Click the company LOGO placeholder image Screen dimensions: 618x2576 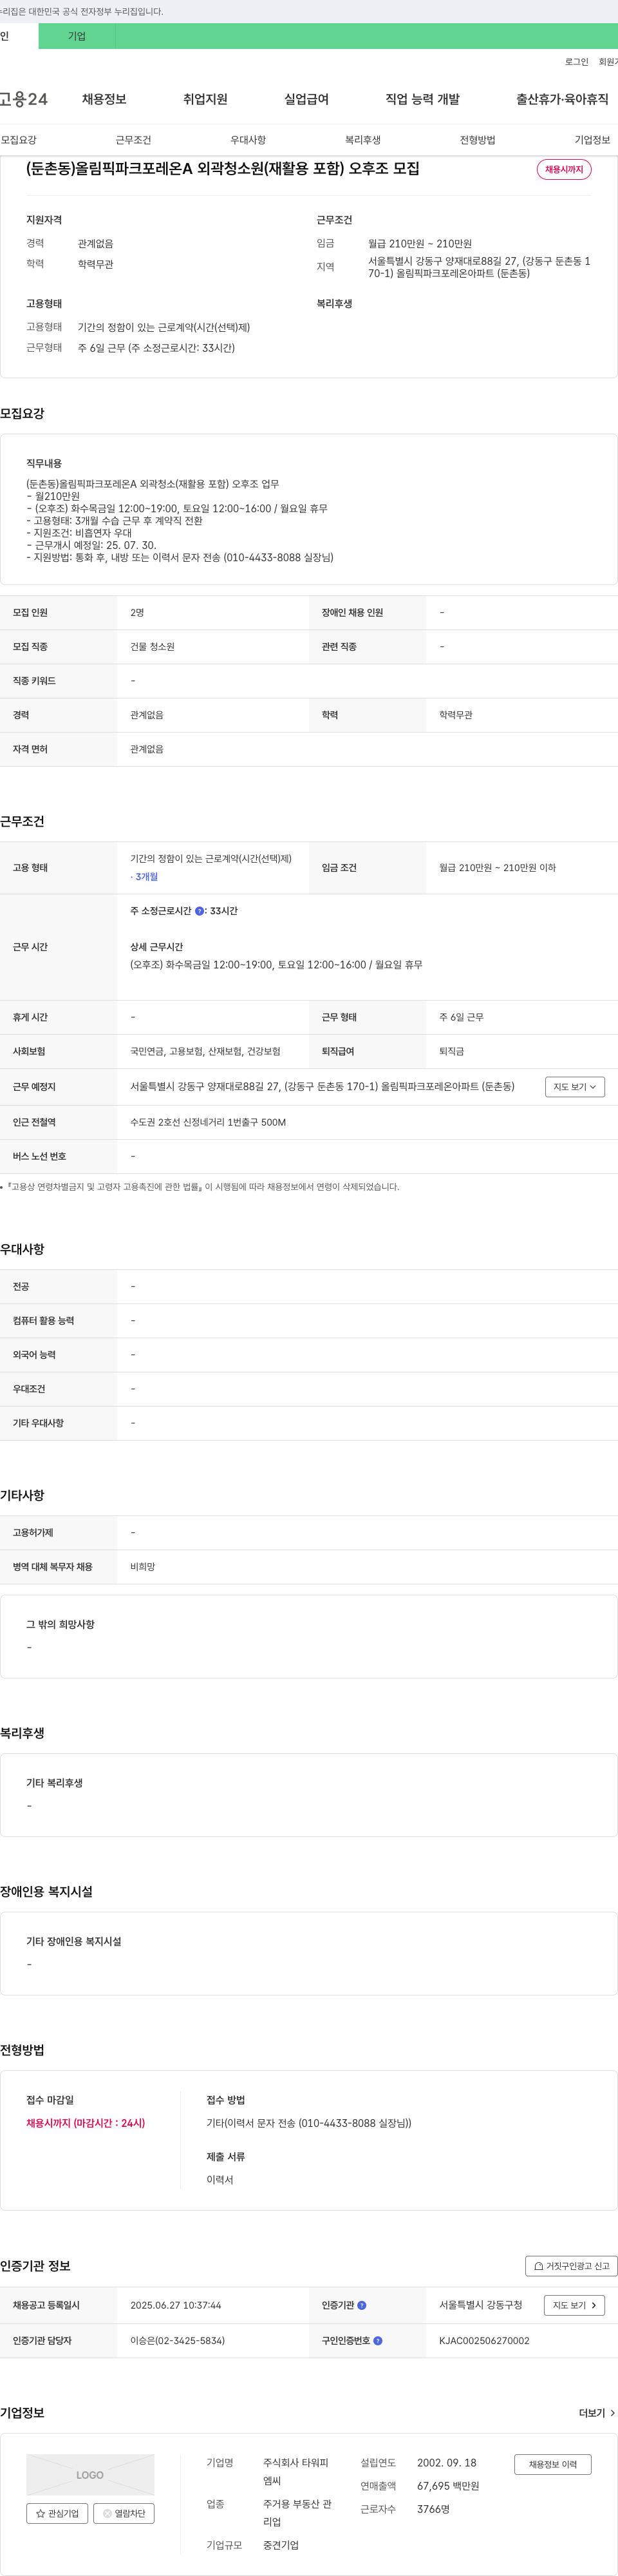click(x=90, y=2475)
